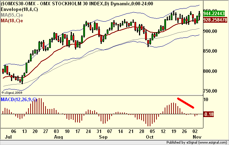The width and height of the screenshot is (229, 145).
Task: Click the 28 date label in September
Action: (142, 131)
